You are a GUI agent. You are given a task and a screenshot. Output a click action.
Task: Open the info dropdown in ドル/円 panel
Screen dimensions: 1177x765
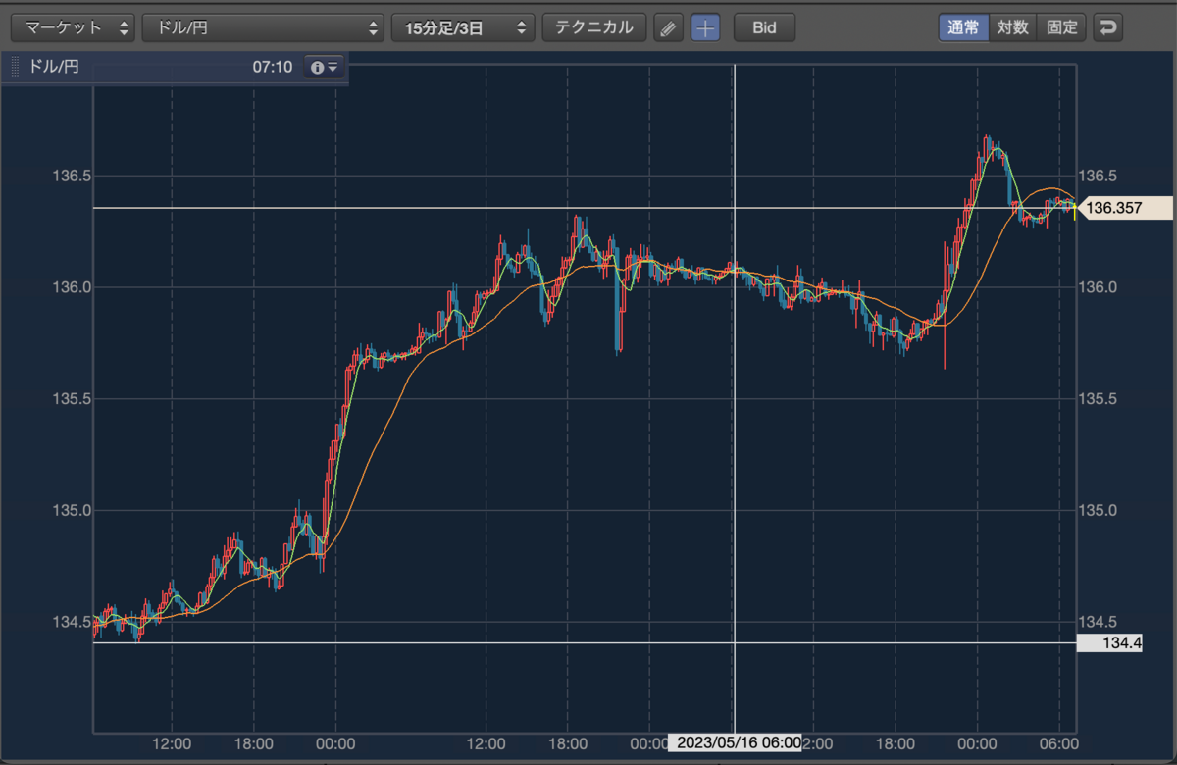click(x=324, y=68)
